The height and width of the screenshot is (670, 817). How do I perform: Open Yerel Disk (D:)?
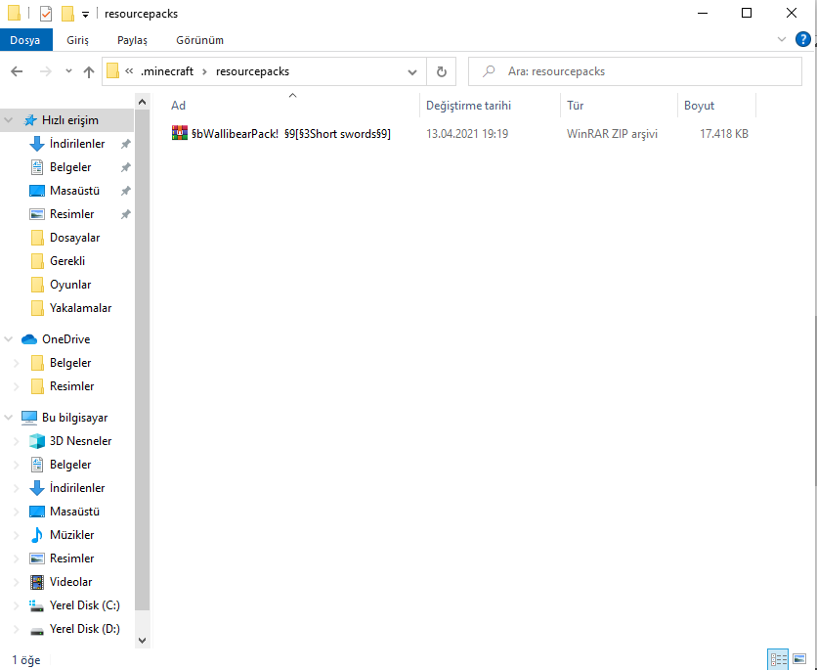click(84, 629)
